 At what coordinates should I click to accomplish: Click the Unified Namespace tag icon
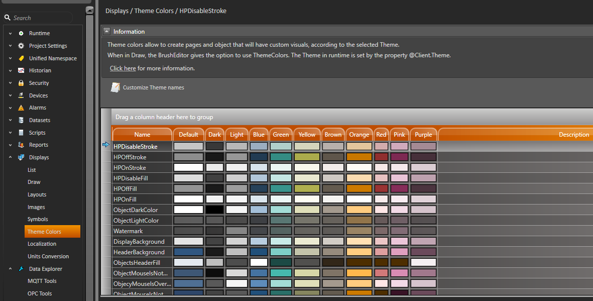click(x=21, y=58)
